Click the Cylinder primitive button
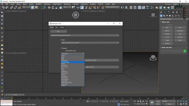 (x=167, y=34)
